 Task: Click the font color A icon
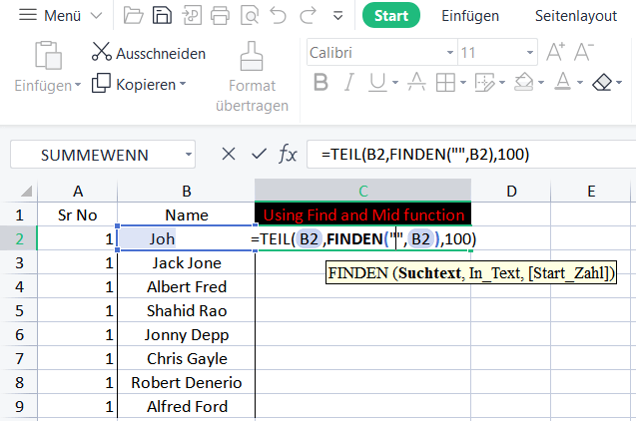562,82
